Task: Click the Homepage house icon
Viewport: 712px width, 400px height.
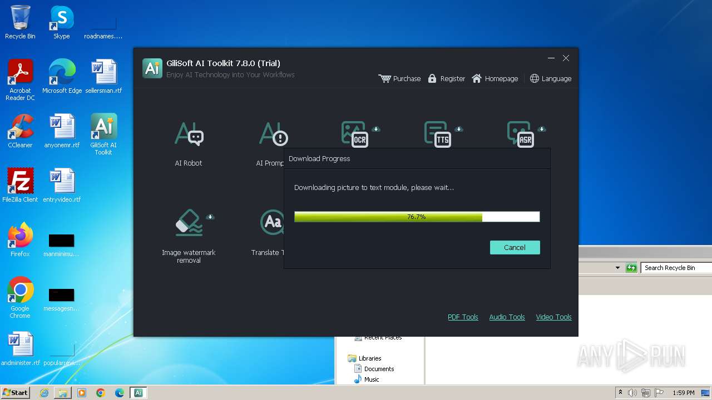Action: 477,78
